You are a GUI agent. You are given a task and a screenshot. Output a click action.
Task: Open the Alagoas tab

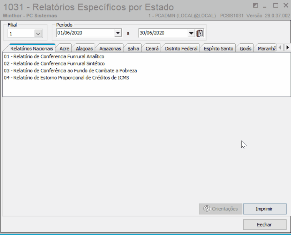click(84, 48)
